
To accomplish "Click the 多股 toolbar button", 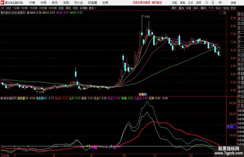I will 188,8.
